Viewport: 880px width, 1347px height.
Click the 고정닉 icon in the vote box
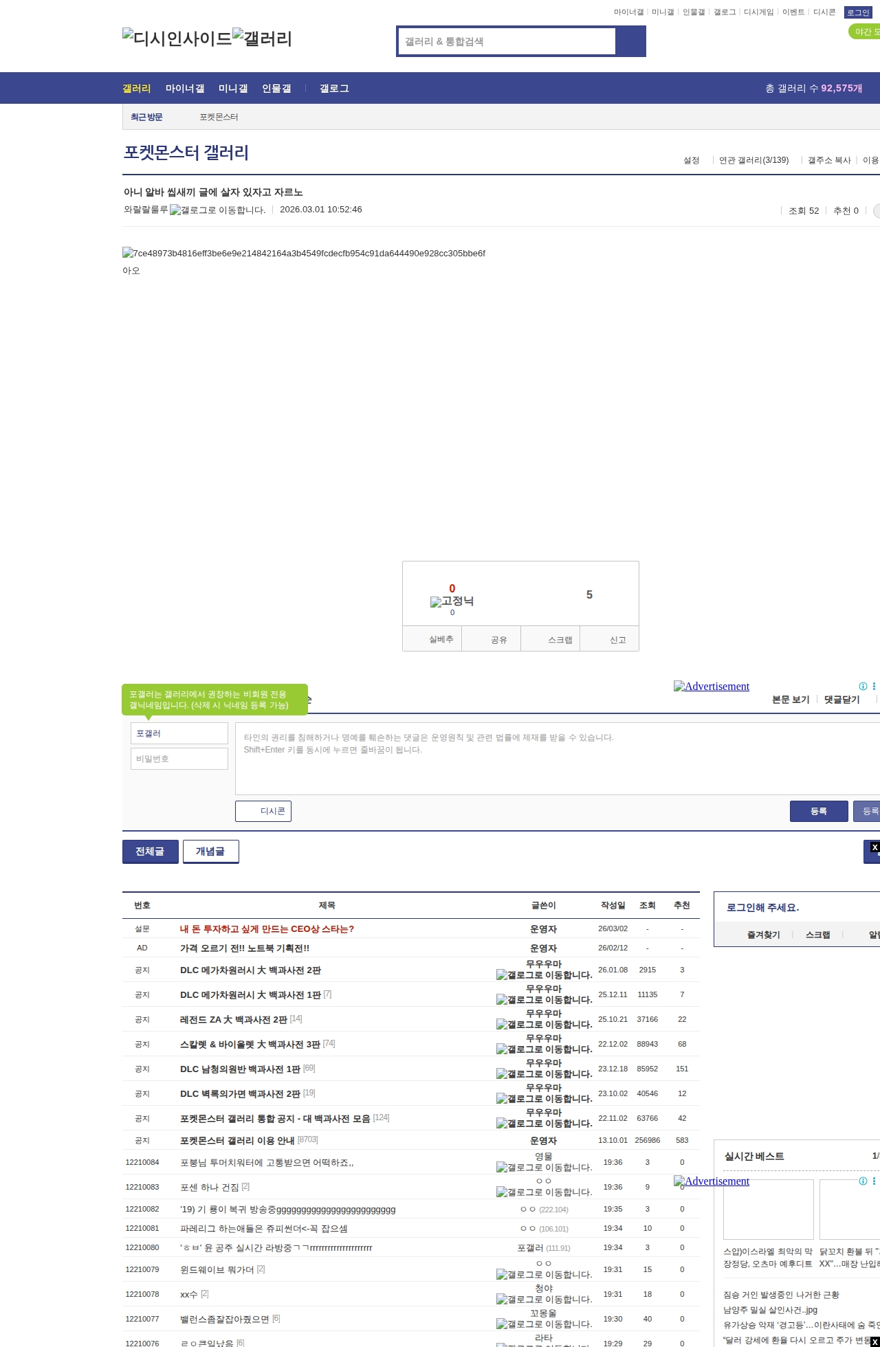coord(452,601)
